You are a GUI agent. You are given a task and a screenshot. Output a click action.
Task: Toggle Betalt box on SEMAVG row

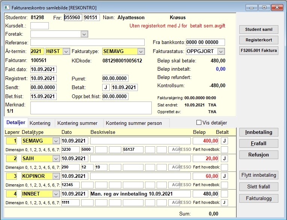pyautogui.click(x=224, y=141)
